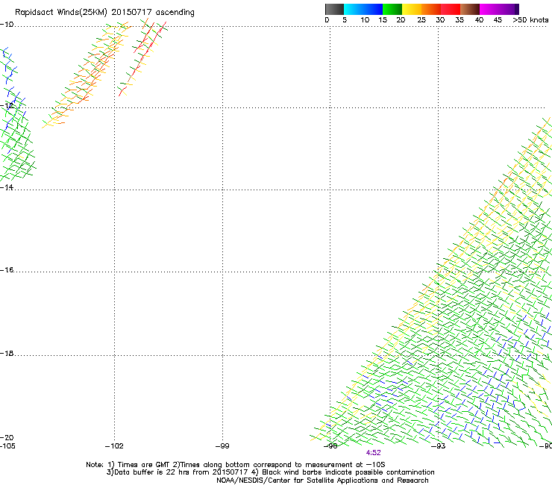This screenshot has height=485, width=552.
Task: Click the '25' legend scale label
Action: [421, 20]
